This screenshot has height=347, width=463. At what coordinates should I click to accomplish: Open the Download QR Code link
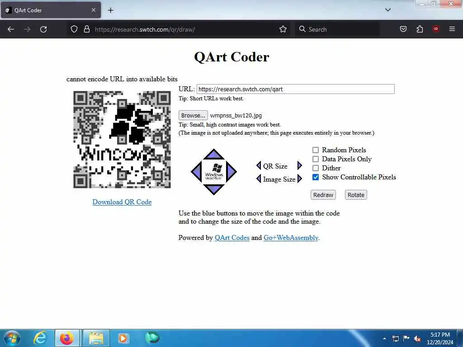(122, 202)
